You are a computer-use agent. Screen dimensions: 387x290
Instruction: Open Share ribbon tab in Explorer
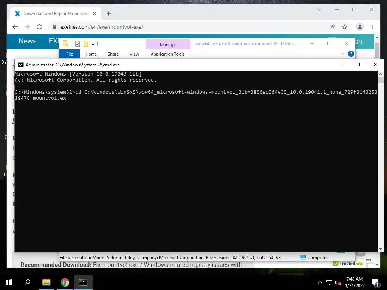pos(113,54)
